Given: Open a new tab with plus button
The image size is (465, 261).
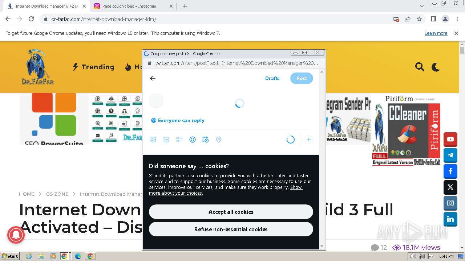Looking at the screenshot, I should pos(185,6).
